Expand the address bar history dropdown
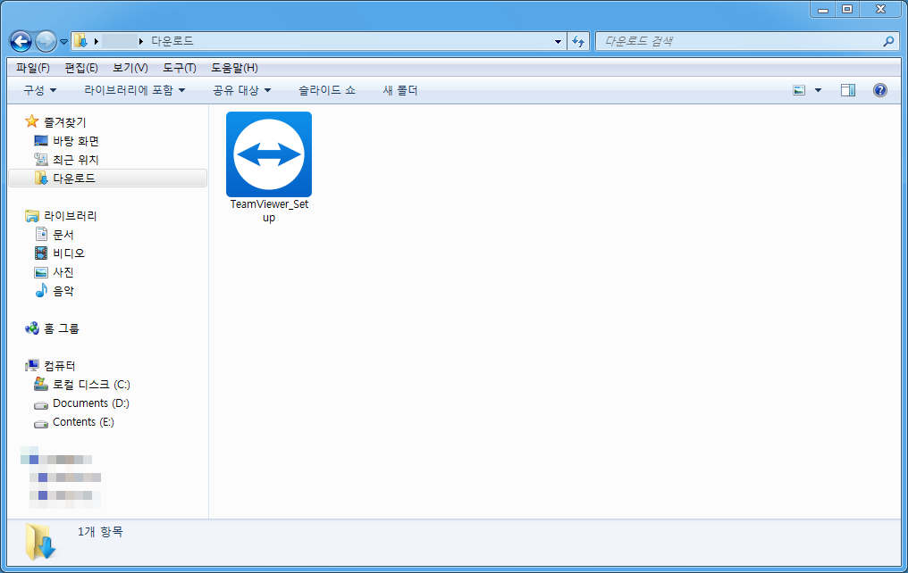908x573 pixels. pos(558,41)
